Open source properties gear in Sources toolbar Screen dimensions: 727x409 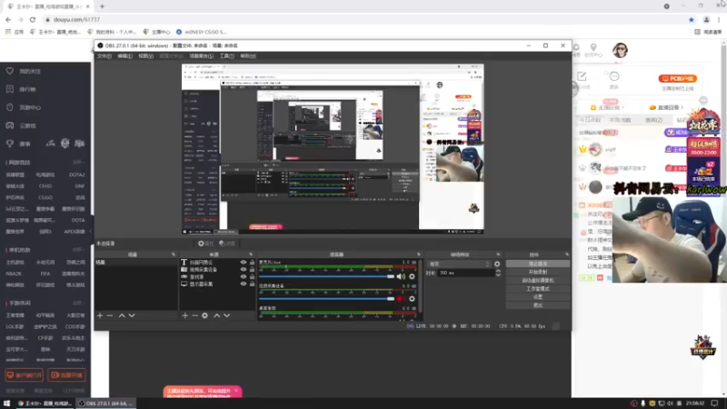point(205,315)
